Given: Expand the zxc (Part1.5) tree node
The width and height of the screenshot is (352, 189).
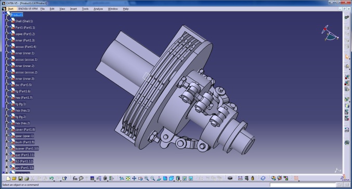Looking at the screenshot, I should (x=7, y=84).
